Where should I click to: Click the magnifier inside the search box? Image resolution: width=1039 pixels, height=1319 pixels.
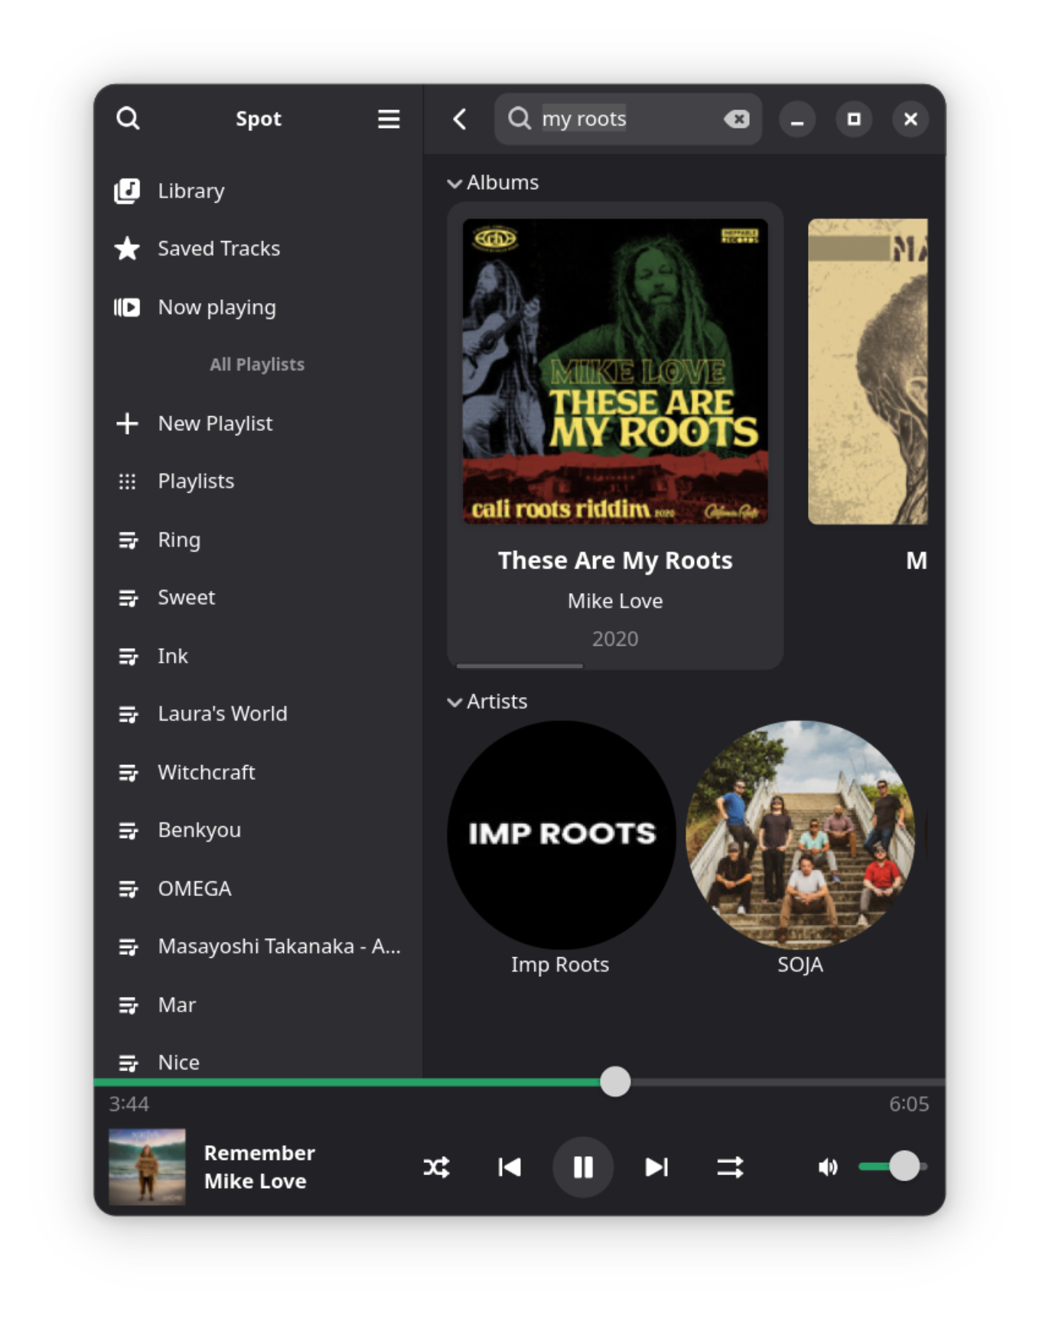pyautogui.click(x=519, y=119)
